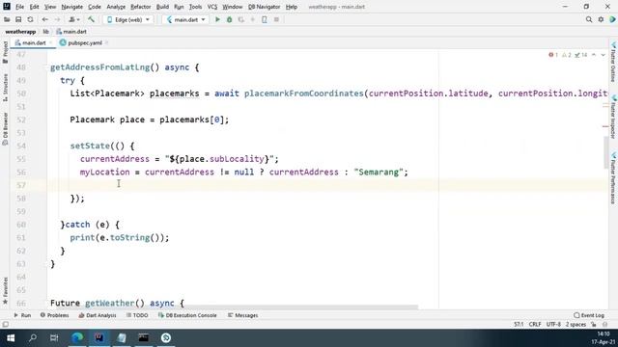Click the Attach debugger phone icon
Image resolution: width=618 pixels, height=347 pixels.
coord(265,19)
